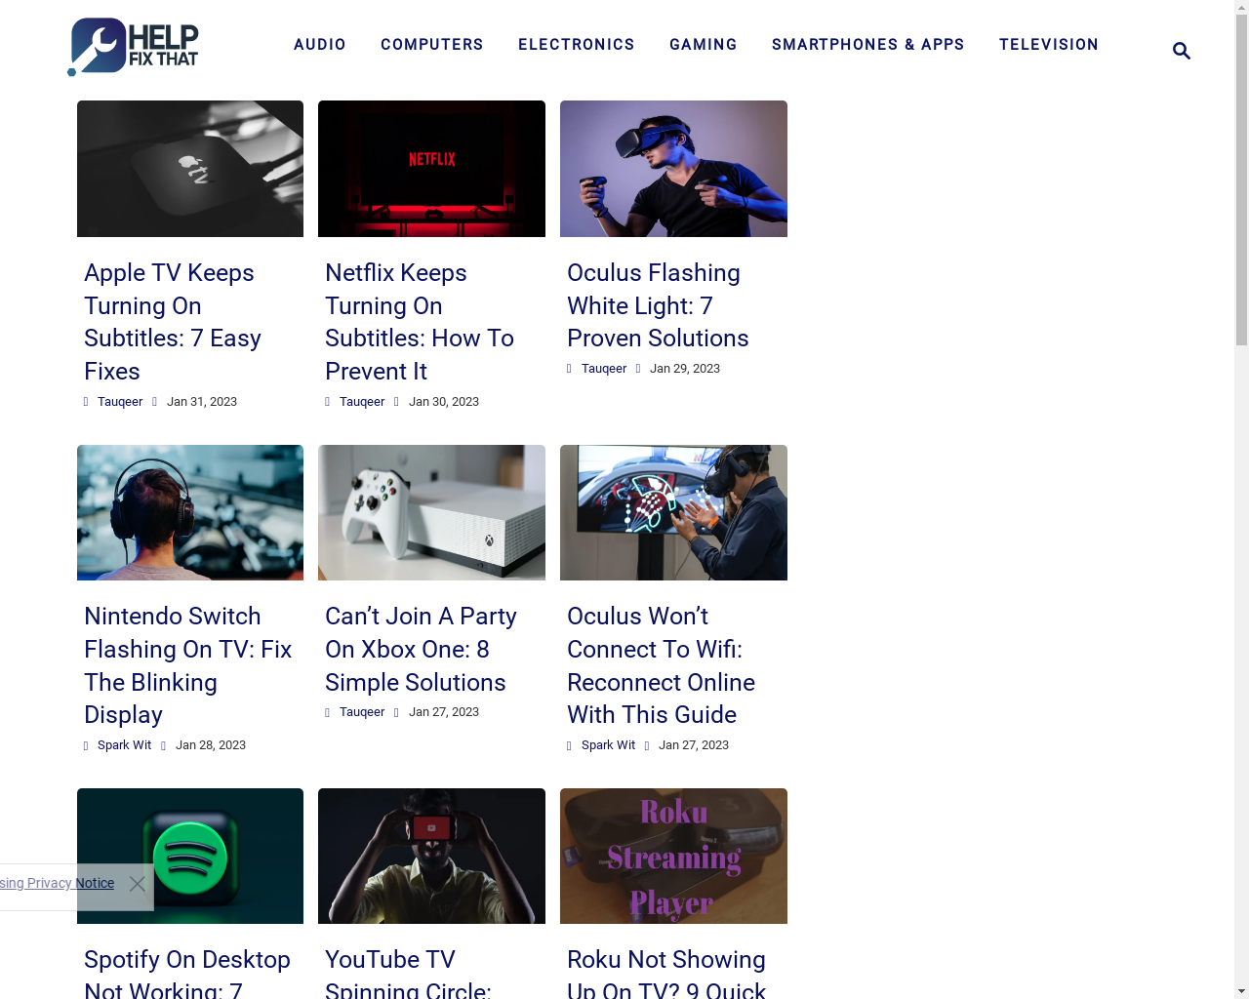This screenshot has height=999, width=1249.
Task: Click the page vertical scrollbar thumb
Action: tap(1241, 180)
